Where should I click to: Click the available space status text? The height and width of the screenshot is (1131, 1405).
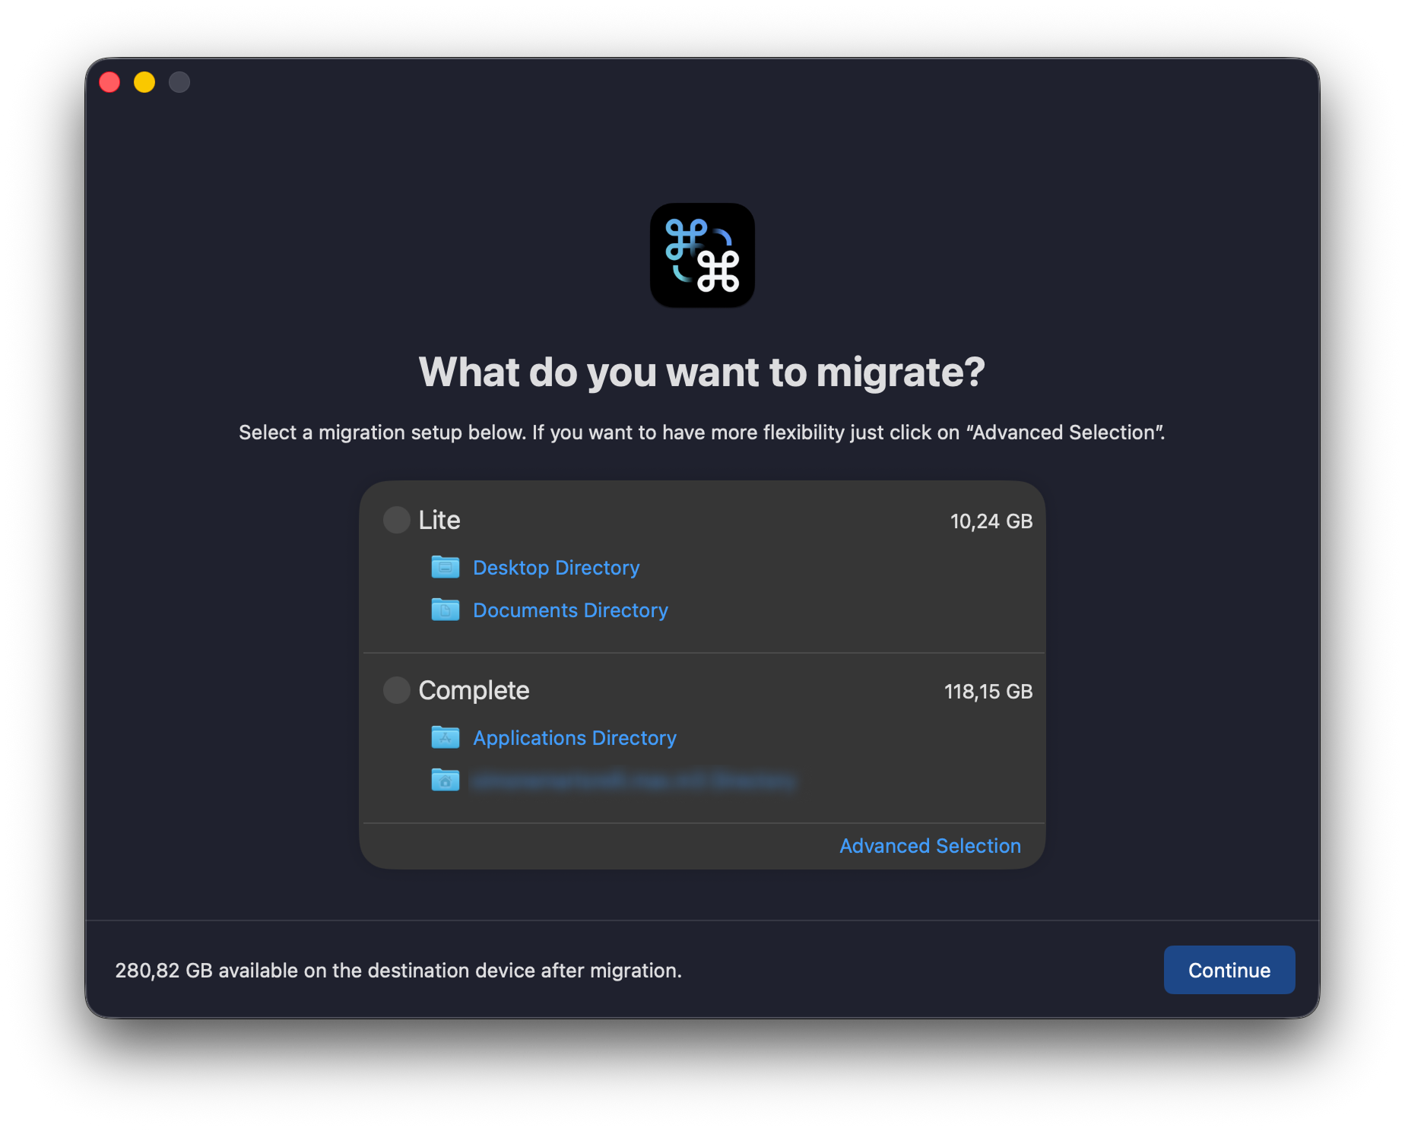coord(398,971)
